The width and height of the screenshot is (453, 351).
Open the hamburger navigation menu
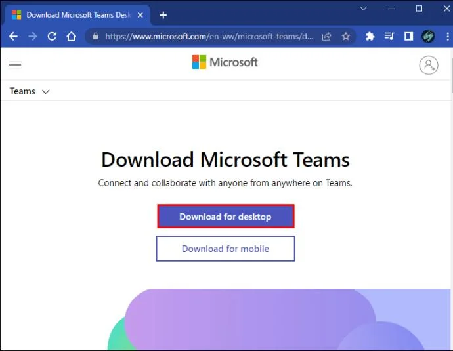[x=15, y=65]
